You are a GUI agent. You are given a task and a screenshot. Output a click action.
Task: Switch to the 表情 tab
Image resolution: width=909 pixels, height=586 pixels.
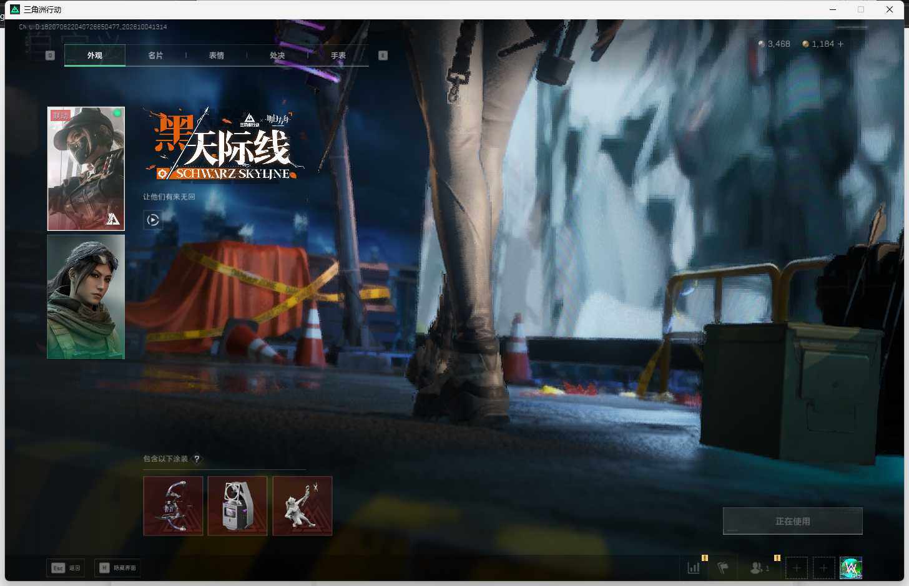coord(217,56)
